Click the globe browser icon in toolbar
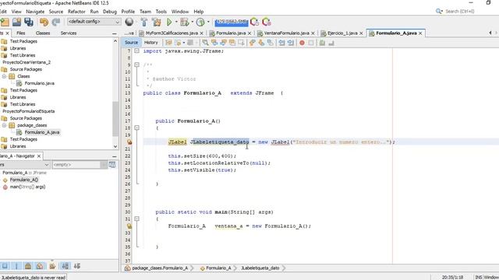 [x=129, y=22]
